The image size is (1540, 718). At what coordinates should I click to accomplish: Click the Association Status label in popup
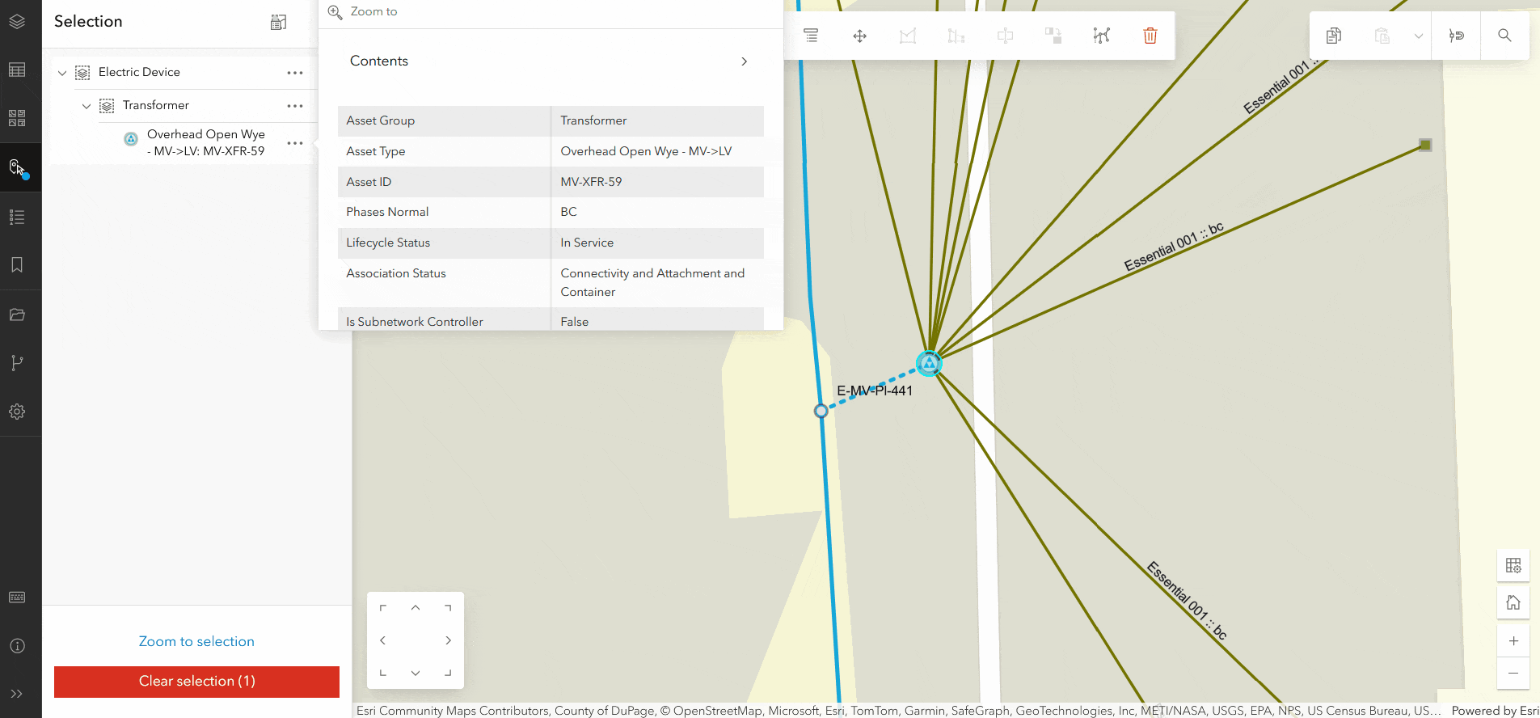pyautogui.click(x=396, y=273)
